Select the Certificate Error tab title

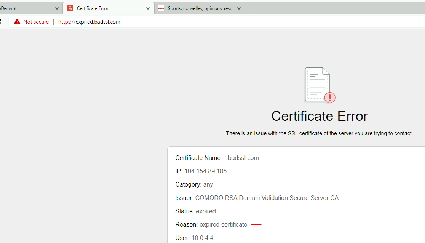93,8
